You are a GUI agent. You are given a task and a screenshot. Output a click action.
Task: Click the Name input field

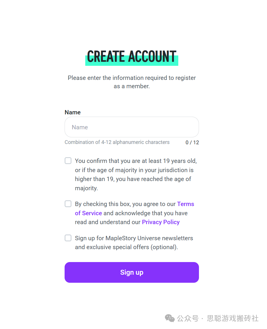131,127
